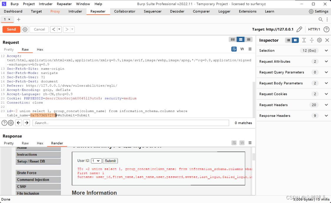The height and width of the screenshot is (203, 331).
Task: Expand the Selection section chevron
Action: (326, 50)
